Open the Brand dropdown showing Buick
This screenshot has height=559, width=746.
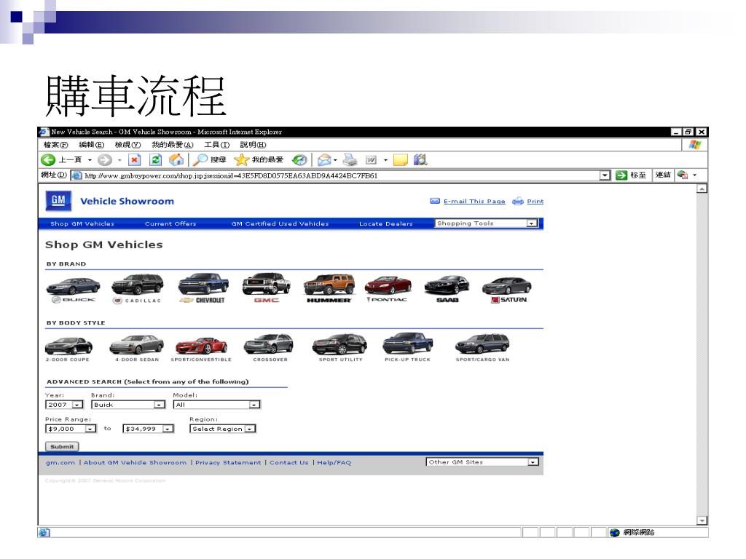128,405
